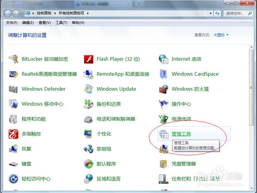
Task: Expand arrow after 所有控制面板项 breadcrumb
Action: click(x=88, y=13)
